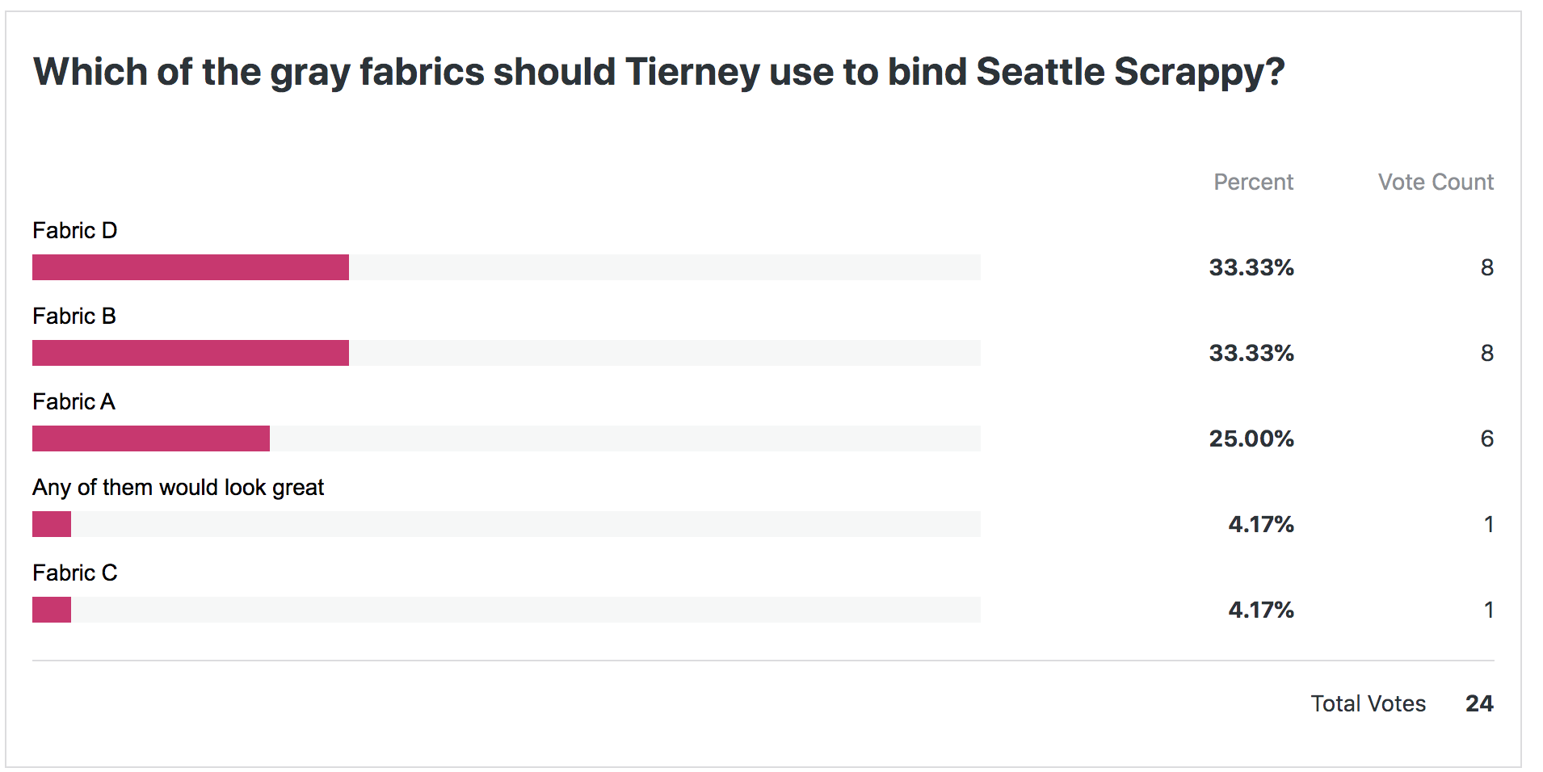Click the bar under "Any of them would look great"
Image resolution: width=1543 pixels, height=772 pixels.
tap(52, 524)
